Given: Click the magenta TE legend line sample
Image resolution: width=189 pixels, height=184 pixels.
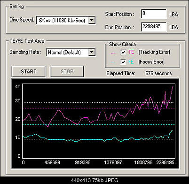Looking at the screenshot, I should pos(113,53).
